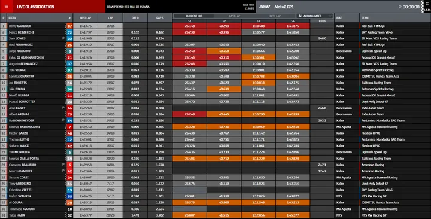This screenshot has width=431, height=219.
Task: Click number badge 96 of Jake Dixon
Action: coord(69,89)
